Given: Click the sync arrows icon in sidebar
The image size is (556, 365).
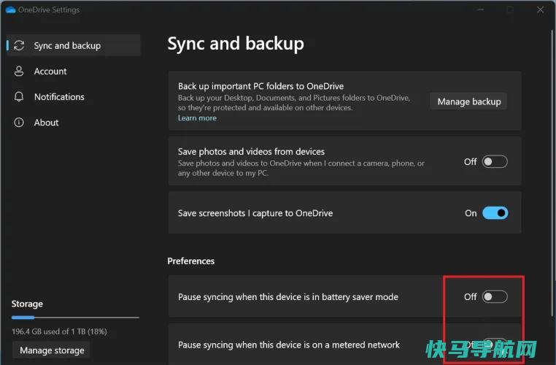Looking at the screenshot, I should [x=19, y=45].
